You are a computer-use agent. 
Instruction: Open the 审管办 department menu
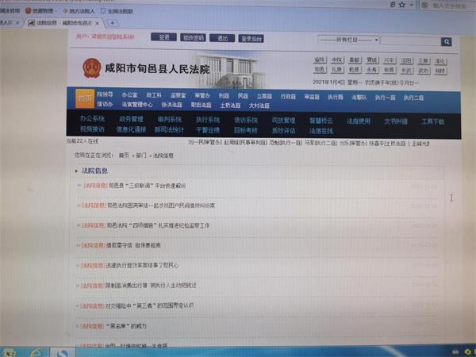point(202,96)
